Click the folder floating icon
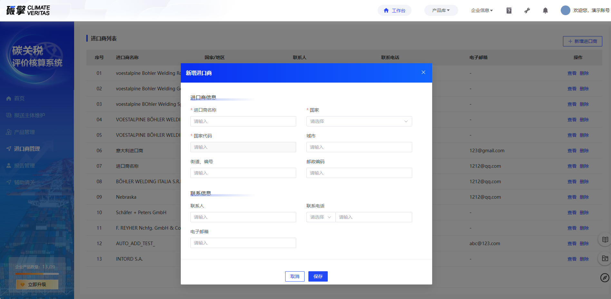611x299 pixels. 605,258
